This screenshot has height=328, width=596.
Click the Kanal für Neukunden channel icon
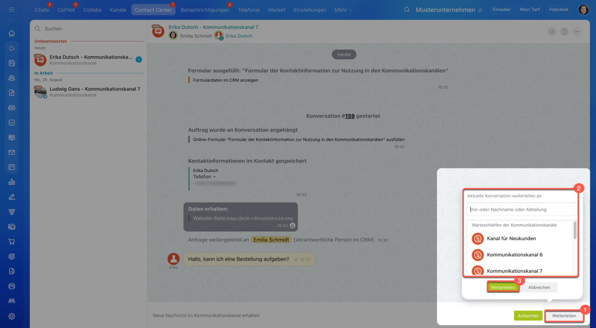tap(477, 238)
